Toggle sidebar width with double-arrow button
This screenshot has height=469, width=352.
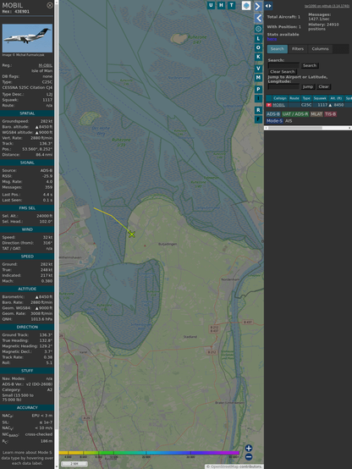(x=268, y=6)
